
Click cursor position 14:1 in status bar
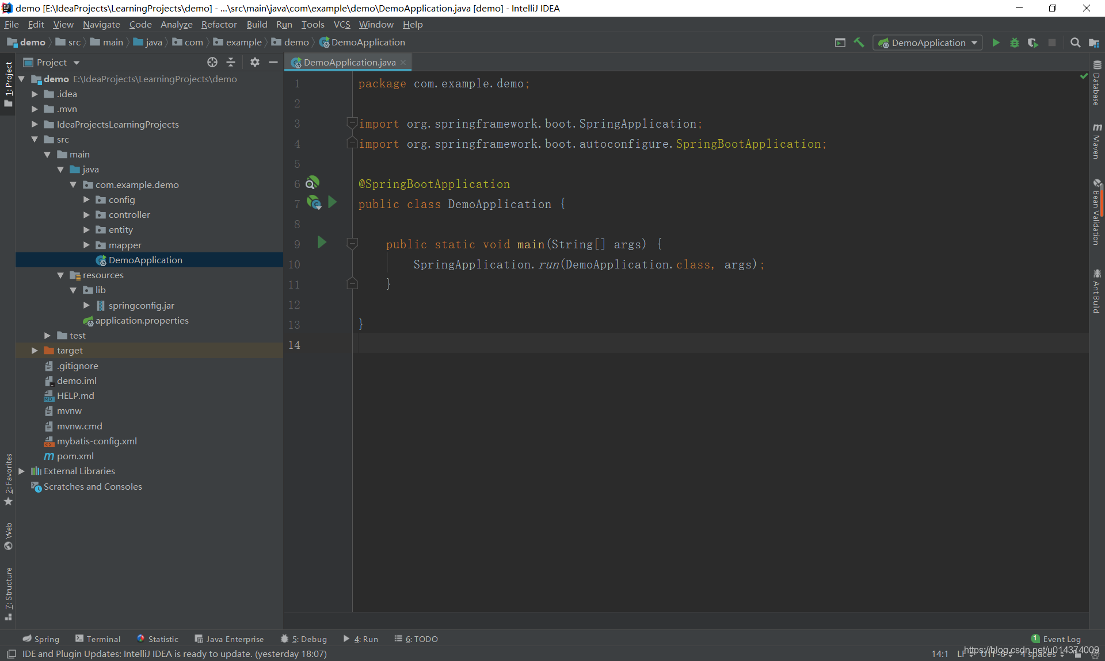point(940,654)
